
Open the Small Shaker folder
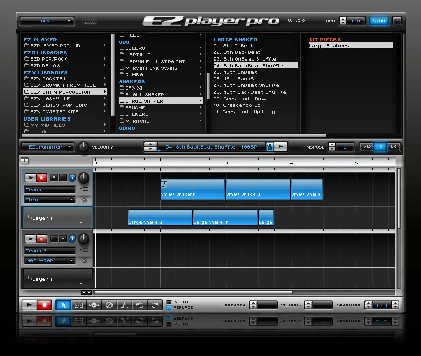click(x=145, y=95)
